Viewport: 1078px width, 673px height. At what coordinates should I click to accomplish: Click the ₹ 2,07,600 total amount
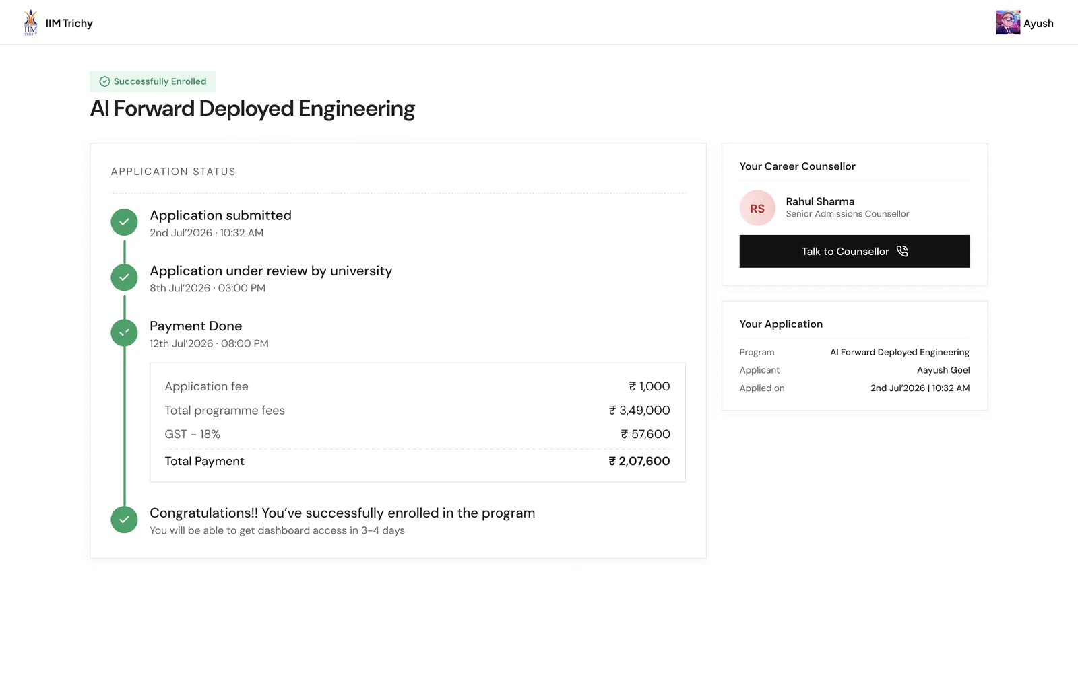(x=639, y=461)
